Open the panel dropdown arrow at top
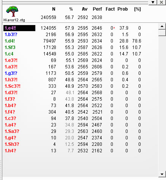 (x=153, y=2)
